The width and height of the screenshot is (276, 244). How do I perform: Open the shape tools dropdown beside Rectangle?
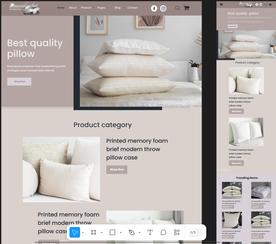pyautogui.click(x=121, y=233)
